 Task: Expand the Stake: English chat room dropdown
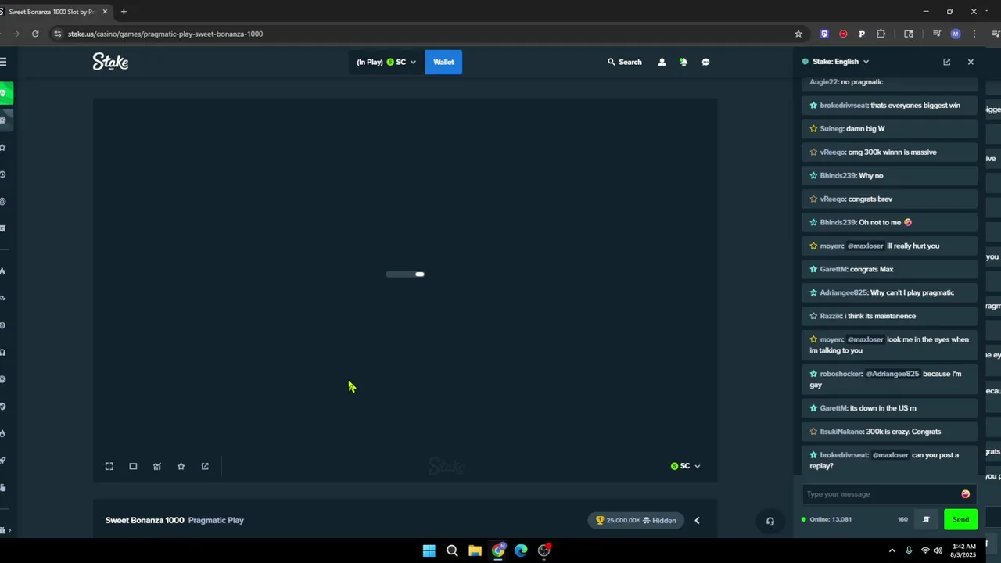835,62
